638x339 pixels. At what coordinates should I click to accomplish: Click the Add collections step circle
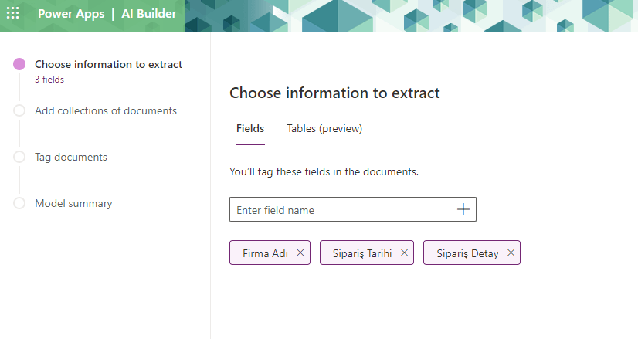pos(19,111)
